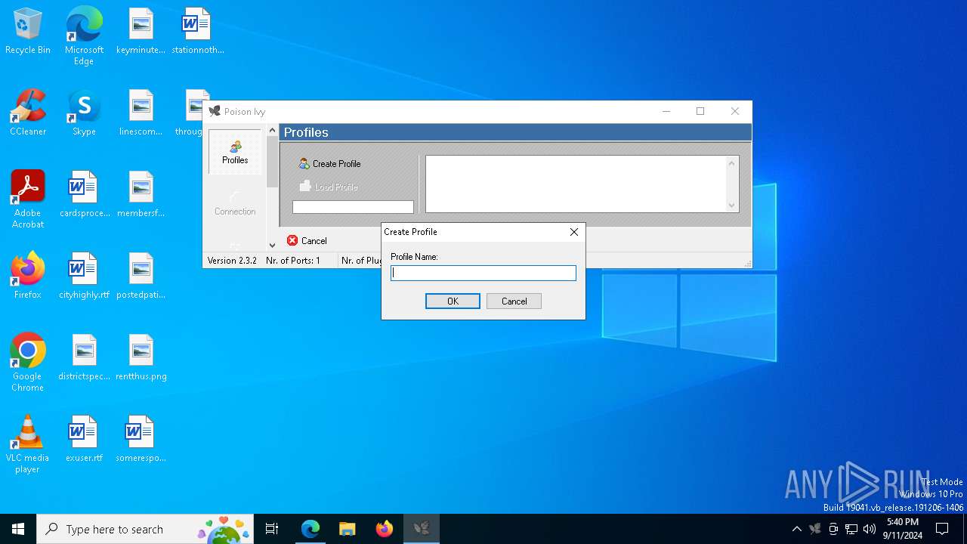Confirm with the OK button
Viewport: 967px width, 544px height.
click(453, 301)
